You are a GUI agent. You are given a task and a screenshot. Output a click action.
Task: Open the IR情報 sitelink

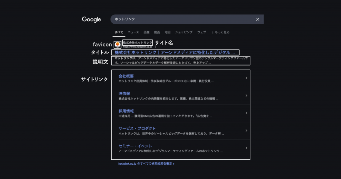[124, 93]
